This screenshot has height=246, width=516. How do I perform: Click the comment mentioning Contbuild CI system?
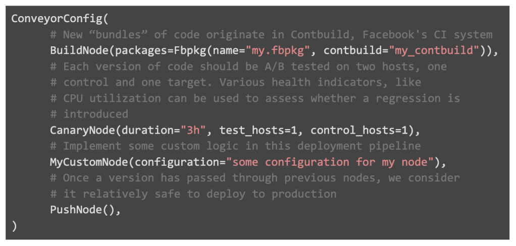coord(271,35)
